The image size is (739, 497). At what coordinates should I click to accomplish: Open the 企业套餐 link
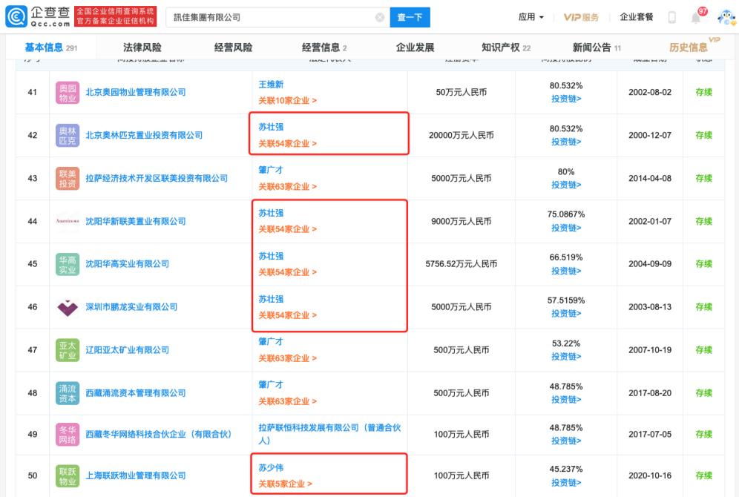coord(637,17)
